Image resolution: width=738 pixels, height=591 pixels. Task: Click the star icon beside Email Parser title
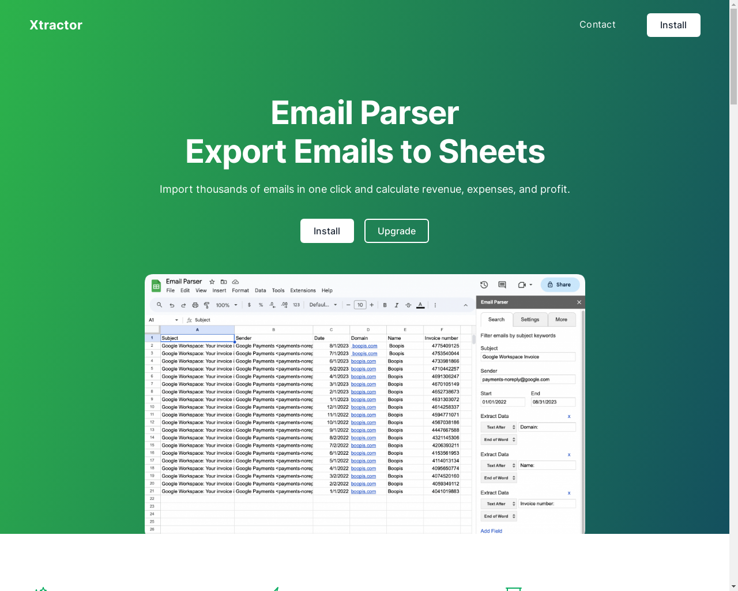(x=212, y=282)
